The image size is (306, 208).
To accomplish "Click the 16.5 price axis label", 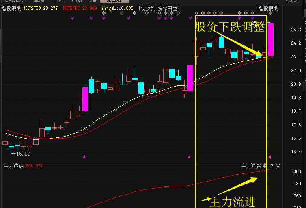I will tap(296, 138).
